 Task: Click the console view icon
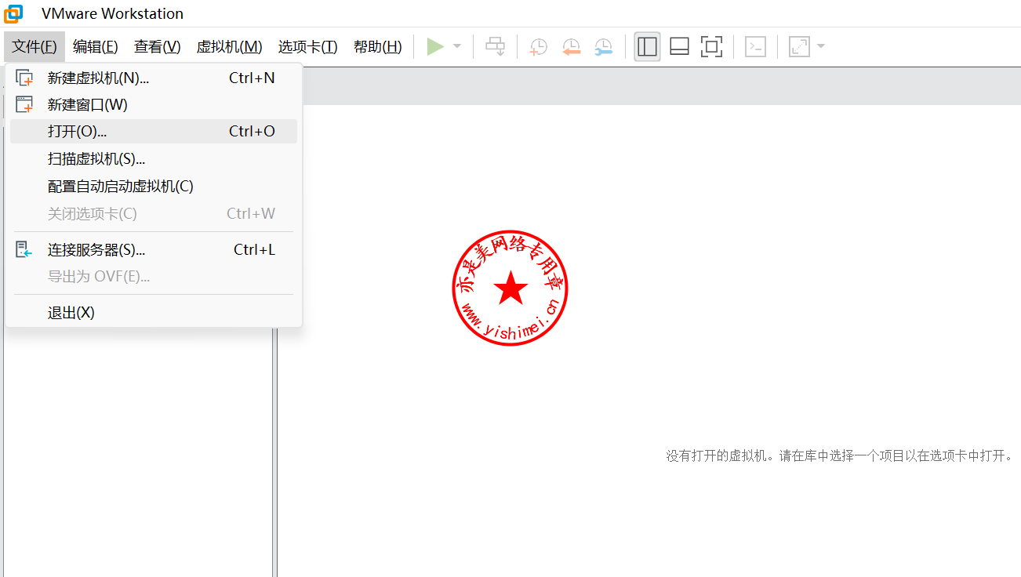[755, 47]
